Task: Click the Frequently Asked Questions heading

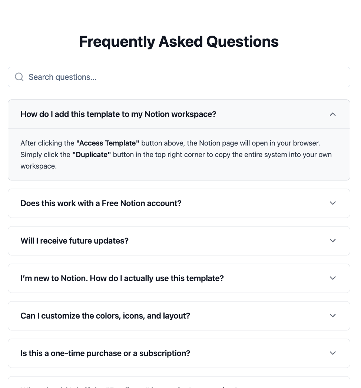Action: point(179,42)
